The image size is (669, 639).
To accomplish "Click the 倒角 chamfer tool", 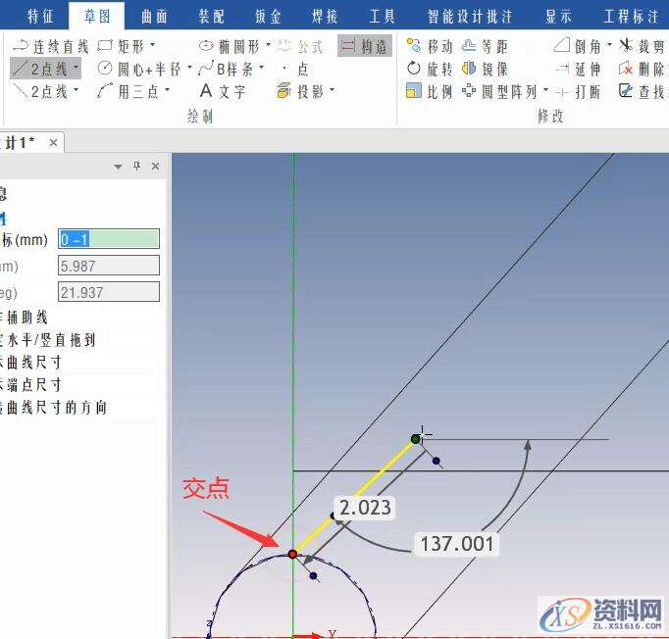I will click(x=578, y=46).
